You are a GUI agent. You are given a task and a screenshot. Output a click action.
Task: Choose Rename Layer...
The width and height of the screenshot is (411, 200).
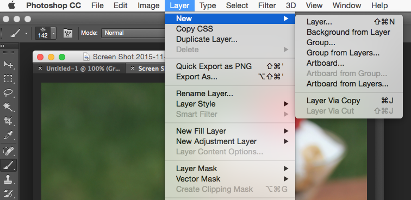[230, 93]
